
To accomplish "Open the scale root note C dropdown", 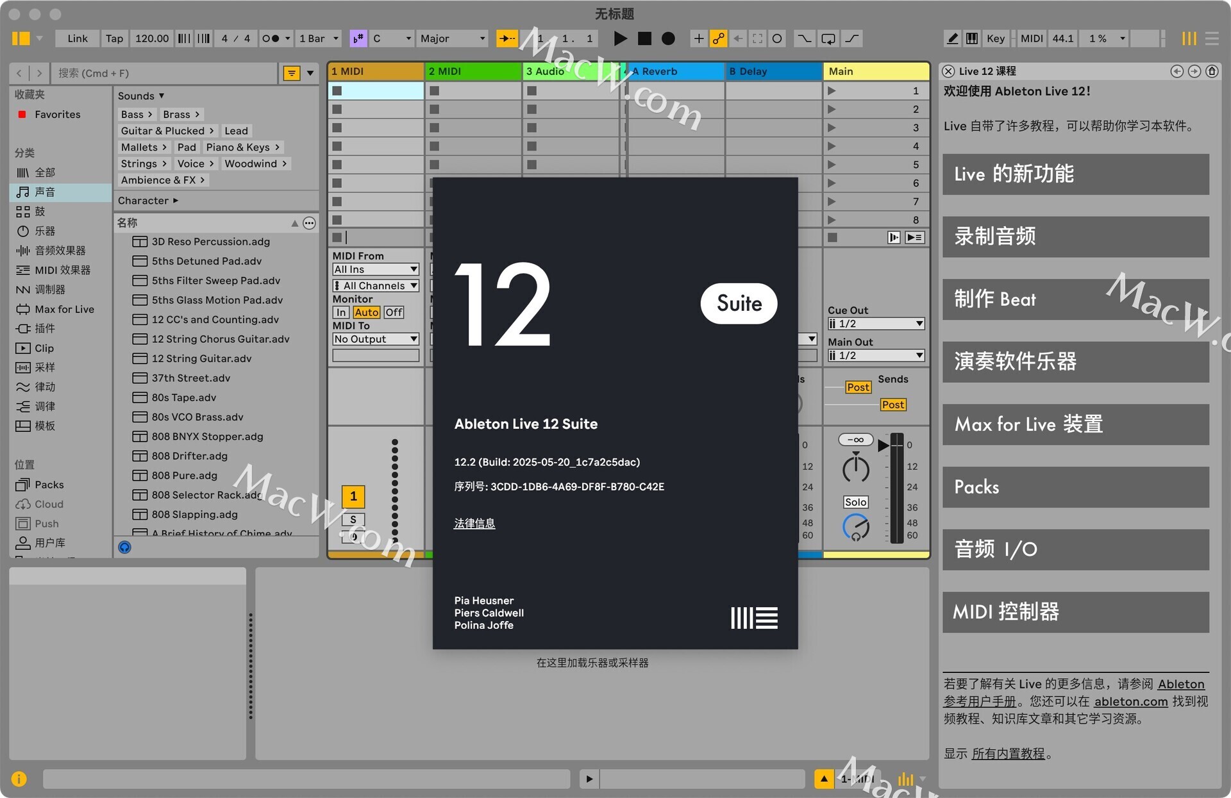I will (392, 38).
